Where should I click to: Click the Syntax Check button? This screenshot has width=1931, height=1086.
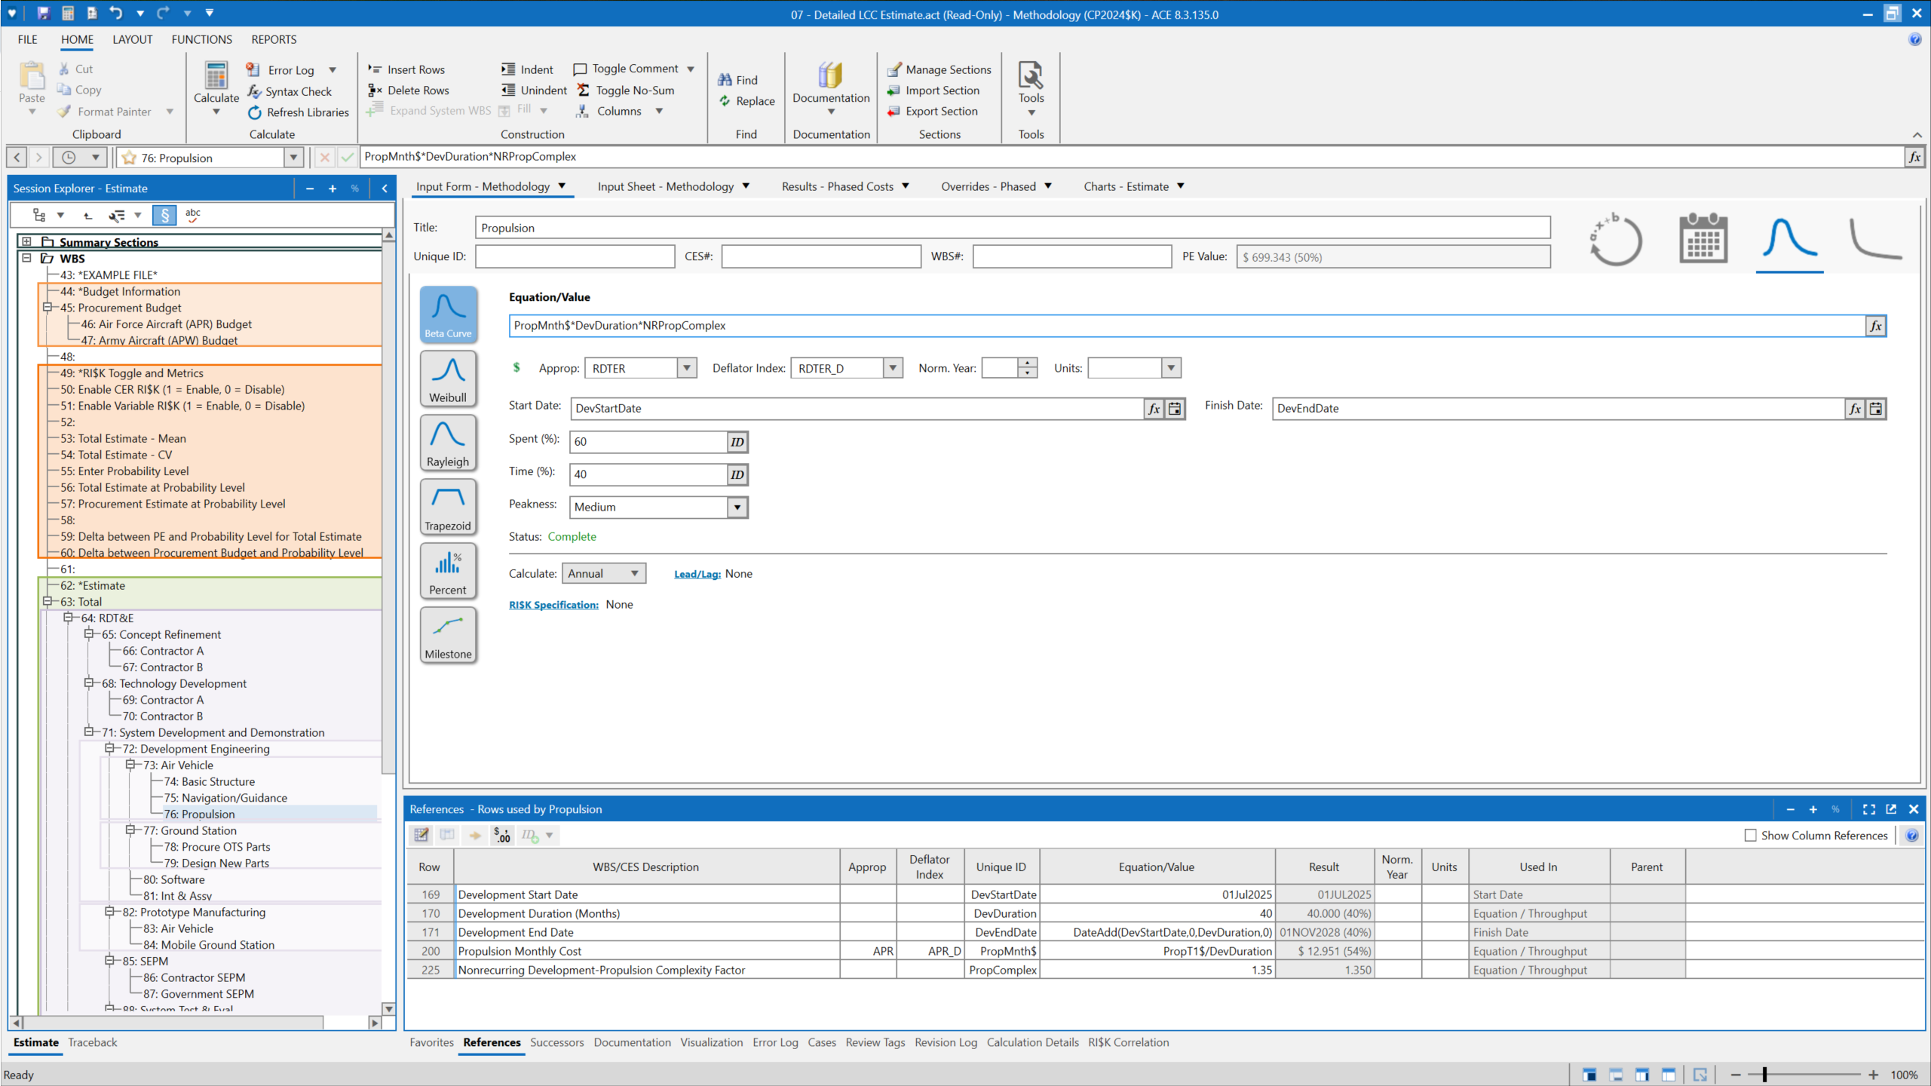(x=290, y=91)
